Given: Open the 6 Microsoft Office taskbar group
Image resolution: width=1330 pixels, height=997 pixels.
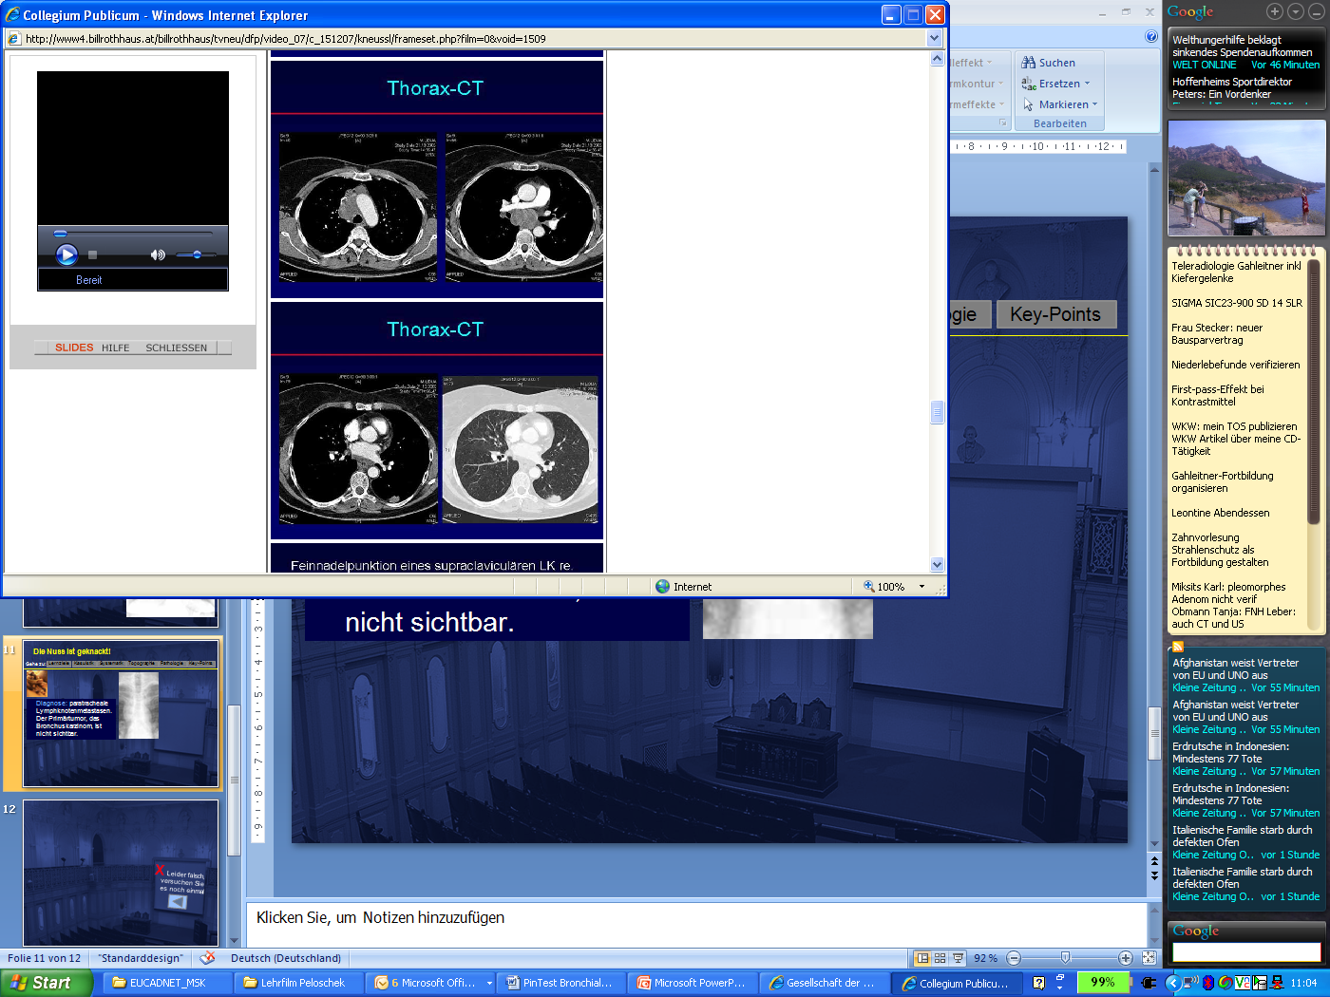Looking at the screenshot, I should [432, 983].
